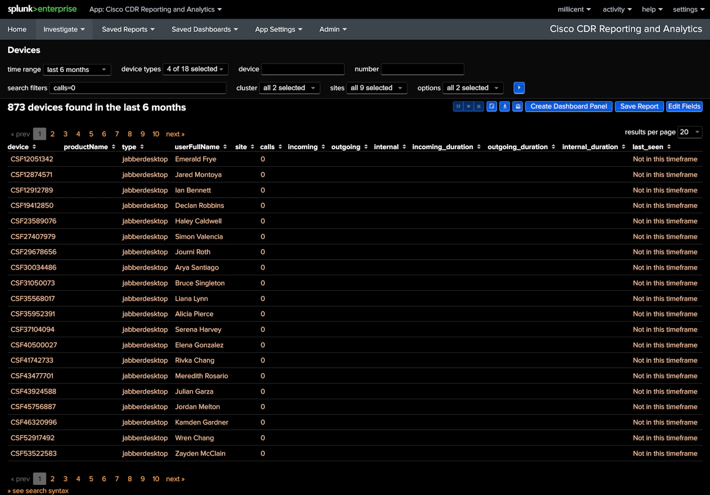Open the cluster multi-select dropdown
The height and width of the screenshot is (495, 710).
point(289,88)
